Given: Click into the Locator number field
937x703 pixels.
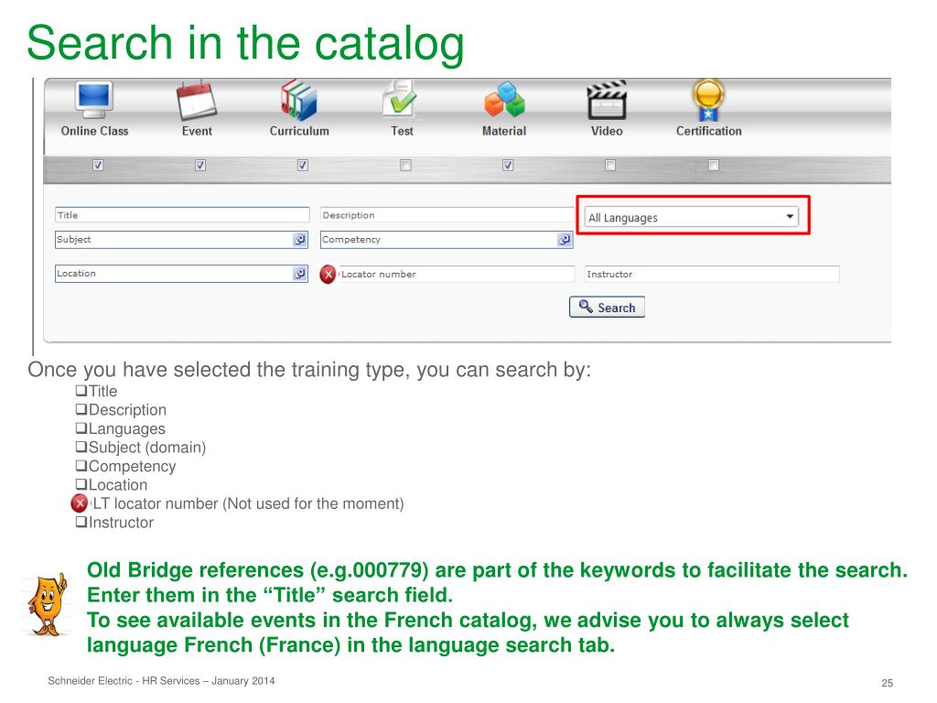Looking at the screenshot, I should coord(457,275).
